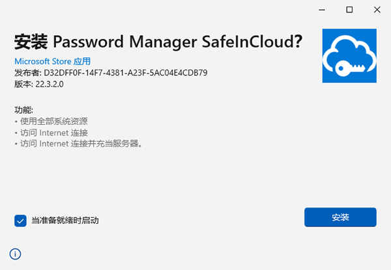Maximize the installer window

coord(349,10)
